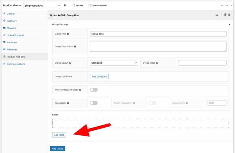Screen dimensions: 235x153
Task: Click help icon next to product type dropdown
Action: (x=65, y=5)
